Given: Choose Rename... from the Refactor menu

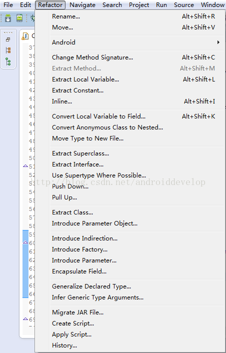Looking at the screenshot, I should tap(133, 16).
